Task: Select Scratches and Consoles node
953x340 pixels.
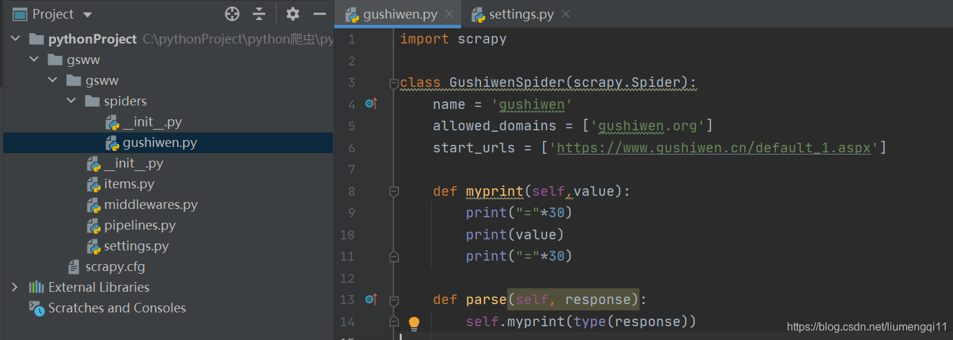Action: click(x=116, y=308)
